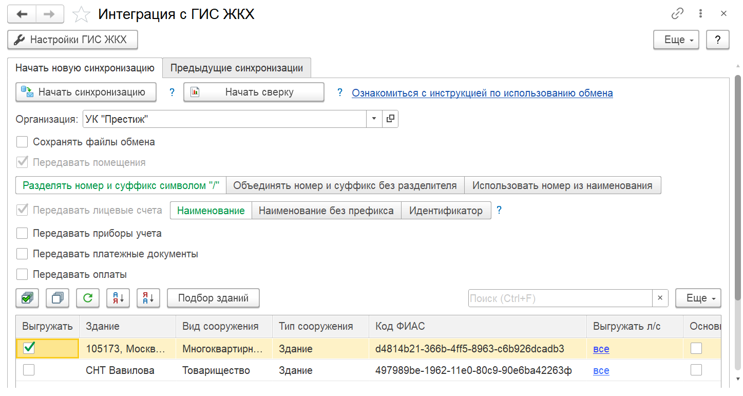
Task: Click the Выгружать column header
Action: click(x=48, y=327)
